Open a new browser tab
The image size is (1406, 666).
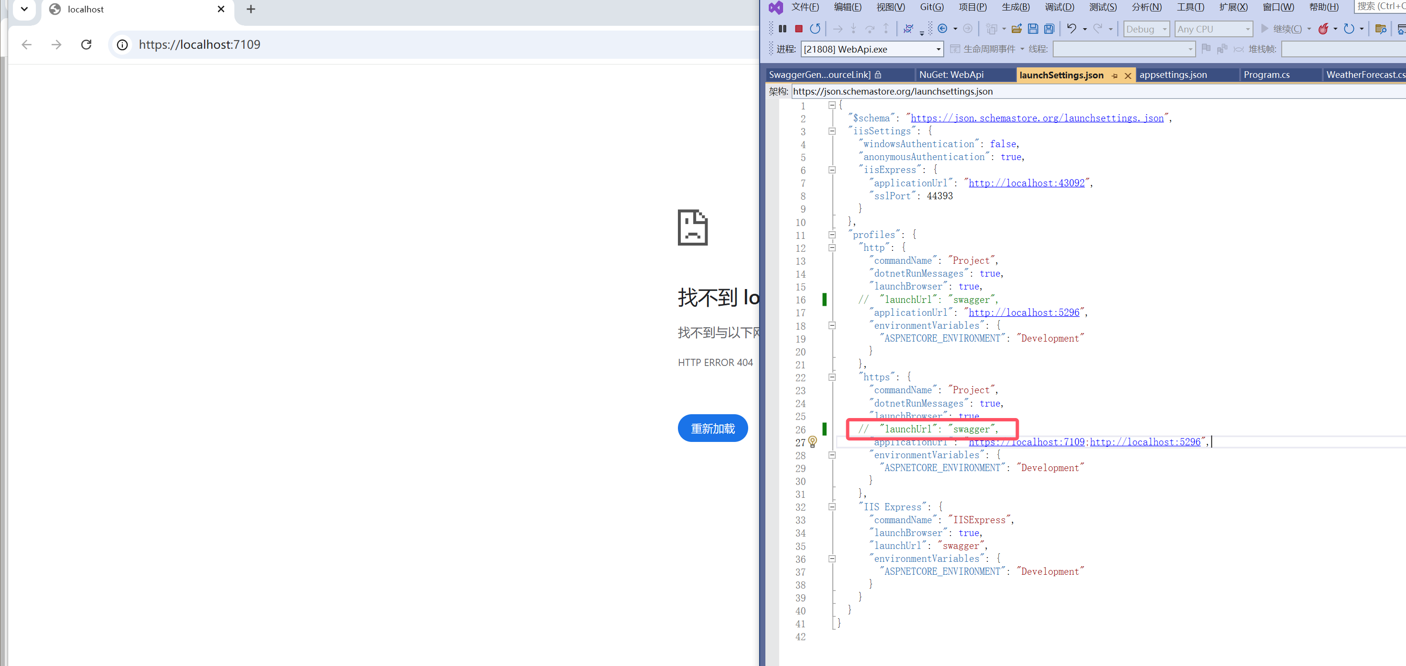pyautogui.click(x=251, y=9)
